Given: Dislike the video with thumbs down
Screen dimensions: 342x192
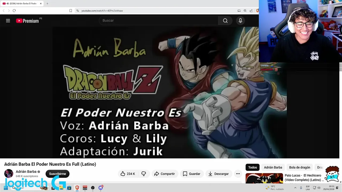Looking at the screenshot, I should tap(144, 174).
